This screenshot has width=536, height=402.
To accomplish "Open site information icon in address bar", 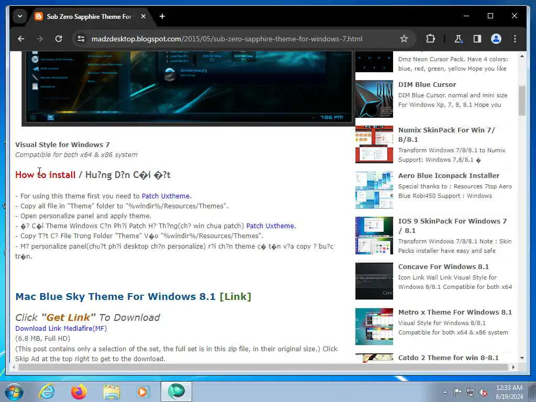I will pos(81,39).
